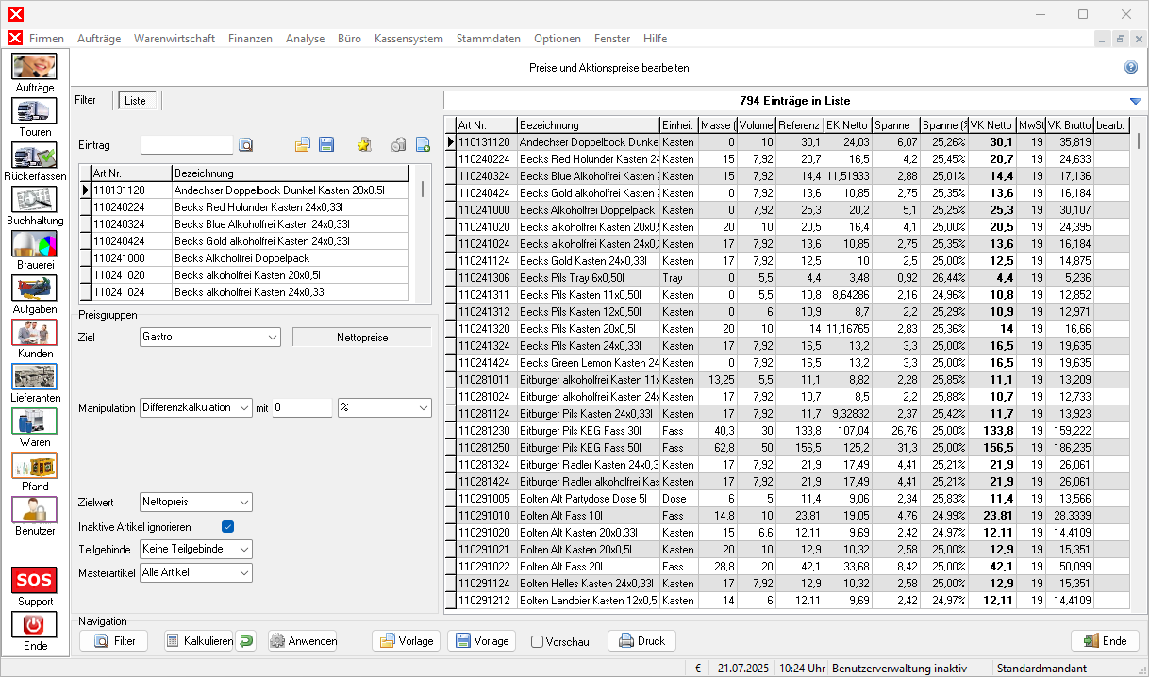
Task: Open the Warenwirtschaft menu
Action: point(175,39)
